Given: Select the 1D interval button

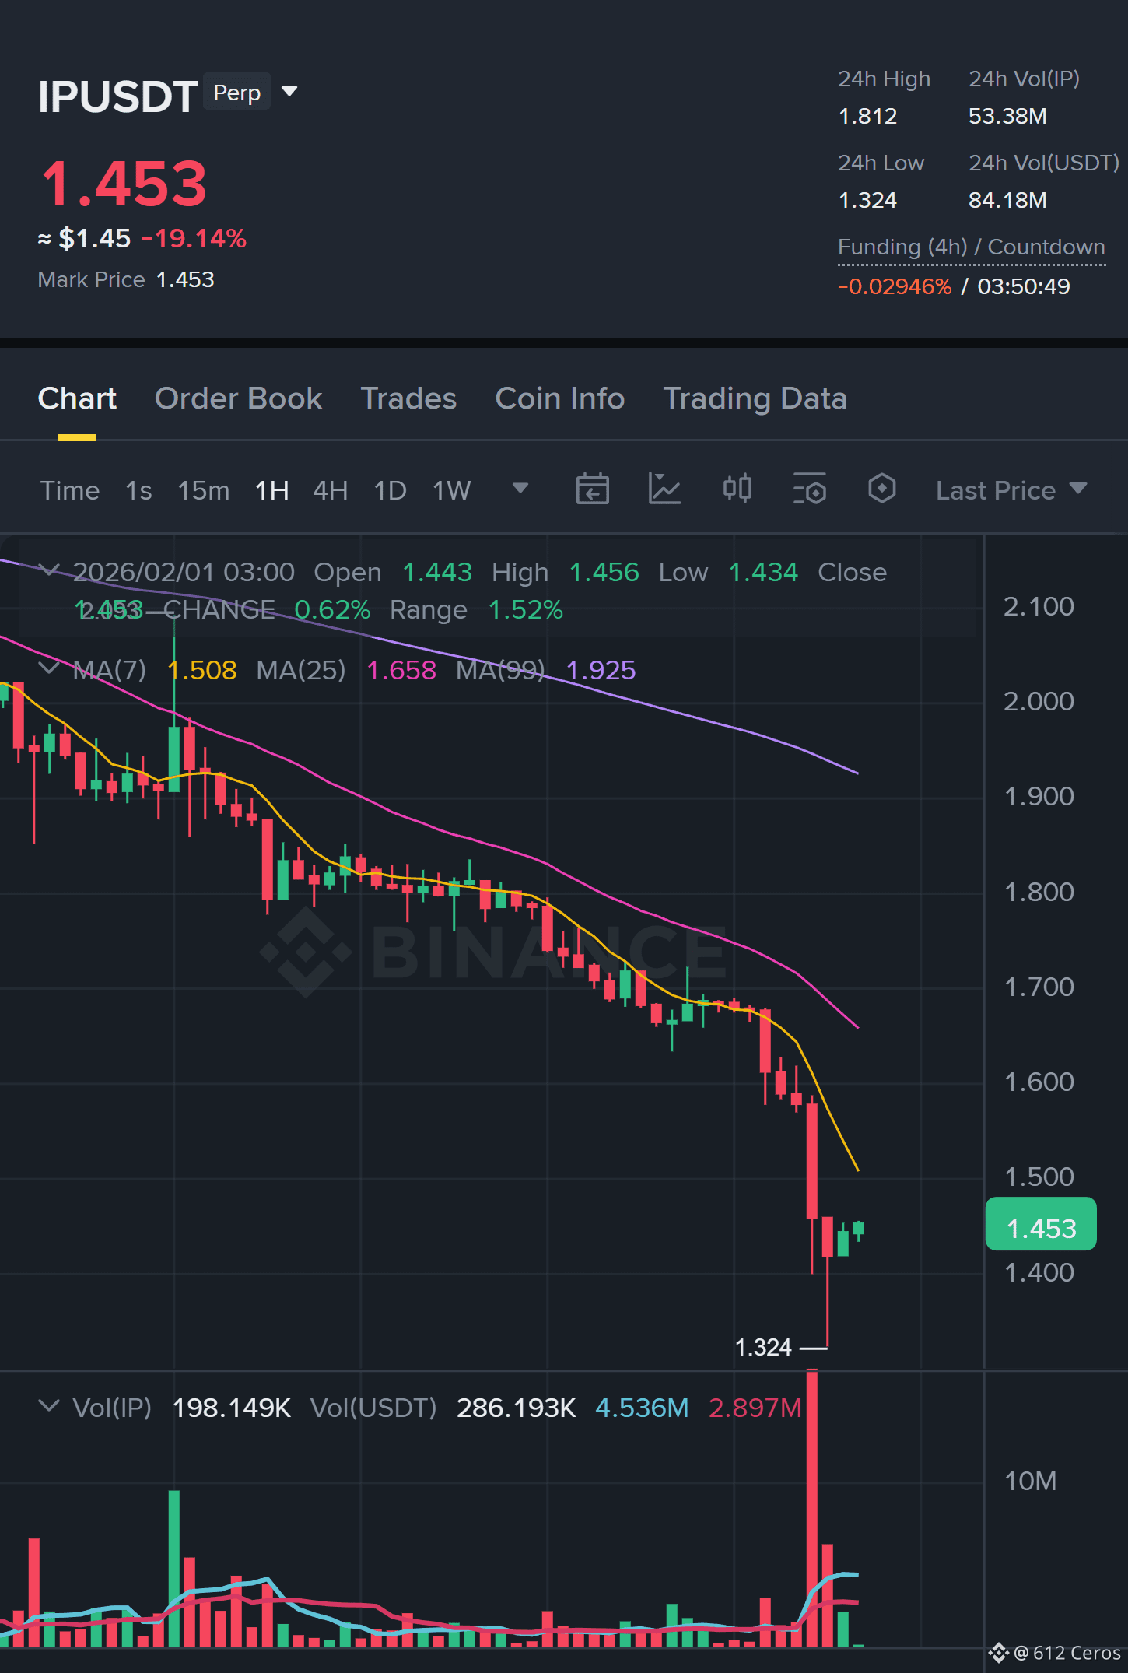Looking at the screenshot, I should [x=391, y=491].
